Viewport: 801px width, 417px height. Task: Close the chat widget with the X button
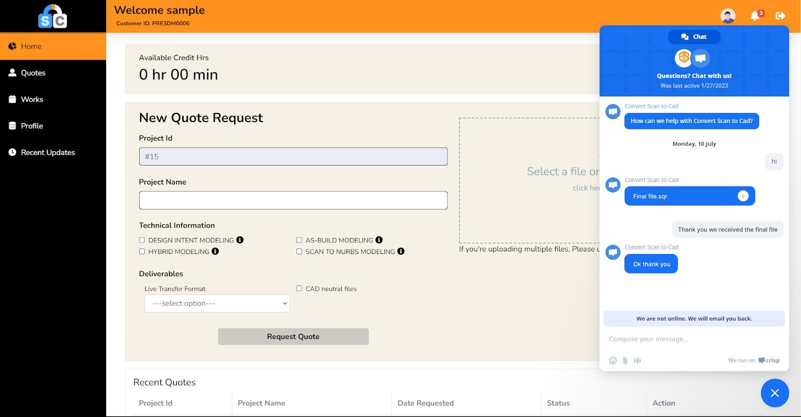775,393
